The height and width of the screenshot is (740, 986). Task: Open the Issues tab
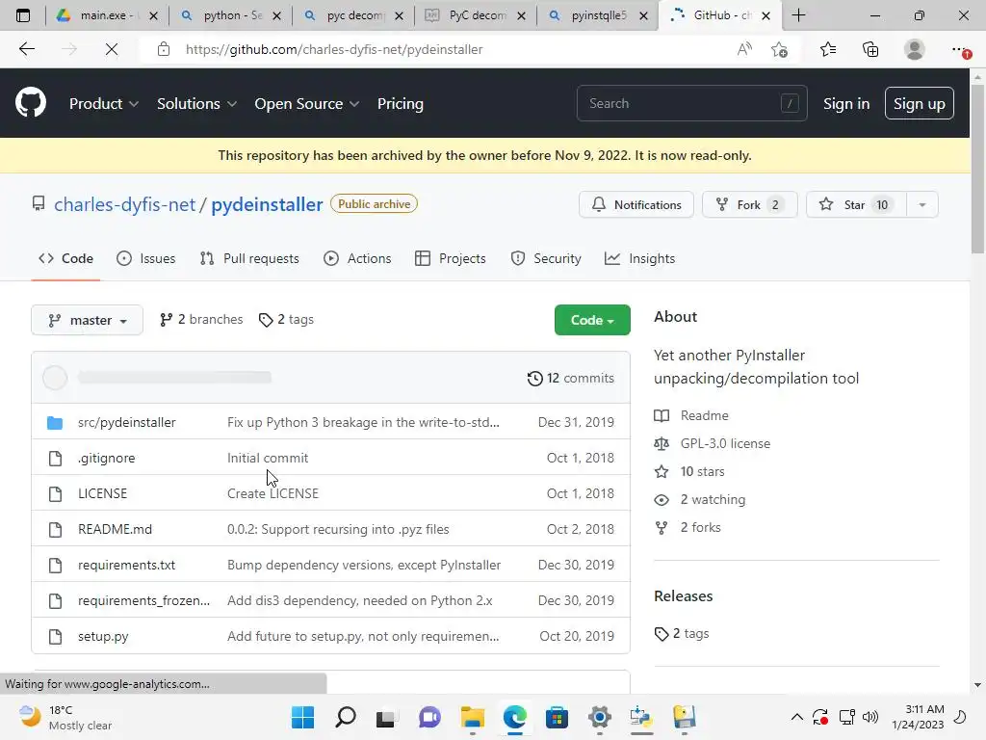pos(146,258)
